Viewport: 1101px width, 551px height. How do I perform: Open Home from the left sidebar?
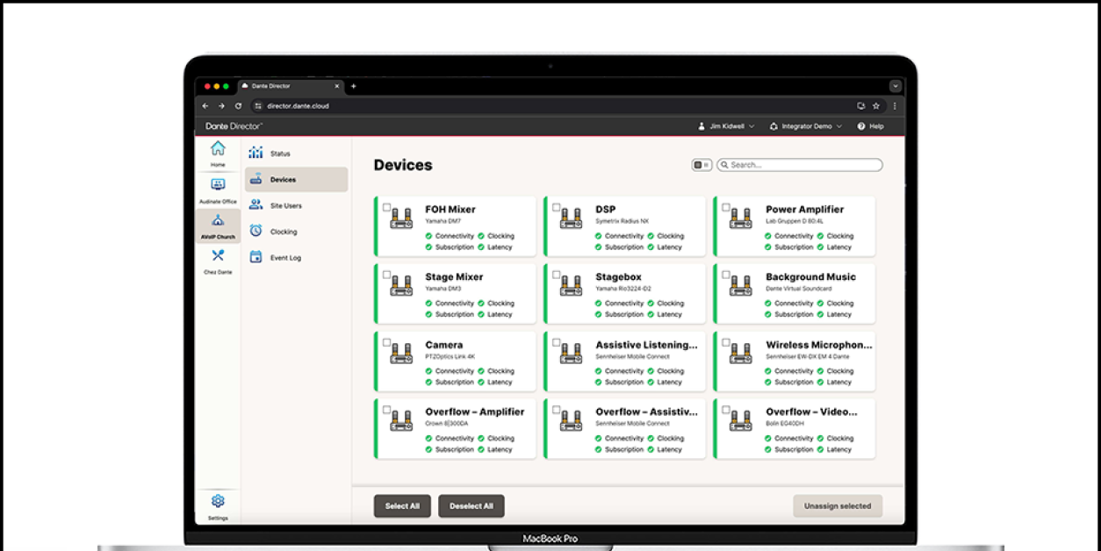[x=218, y=150]
